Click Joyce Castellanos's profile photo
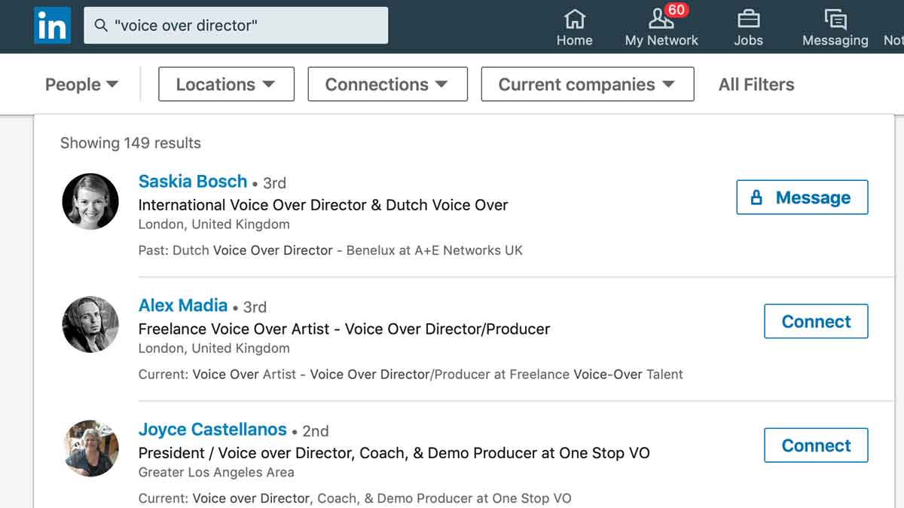This screenshot has height=508, width=904. (x=90, y=448)
